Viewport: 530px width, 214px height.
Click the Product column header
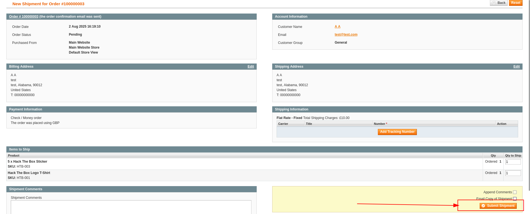14,155
